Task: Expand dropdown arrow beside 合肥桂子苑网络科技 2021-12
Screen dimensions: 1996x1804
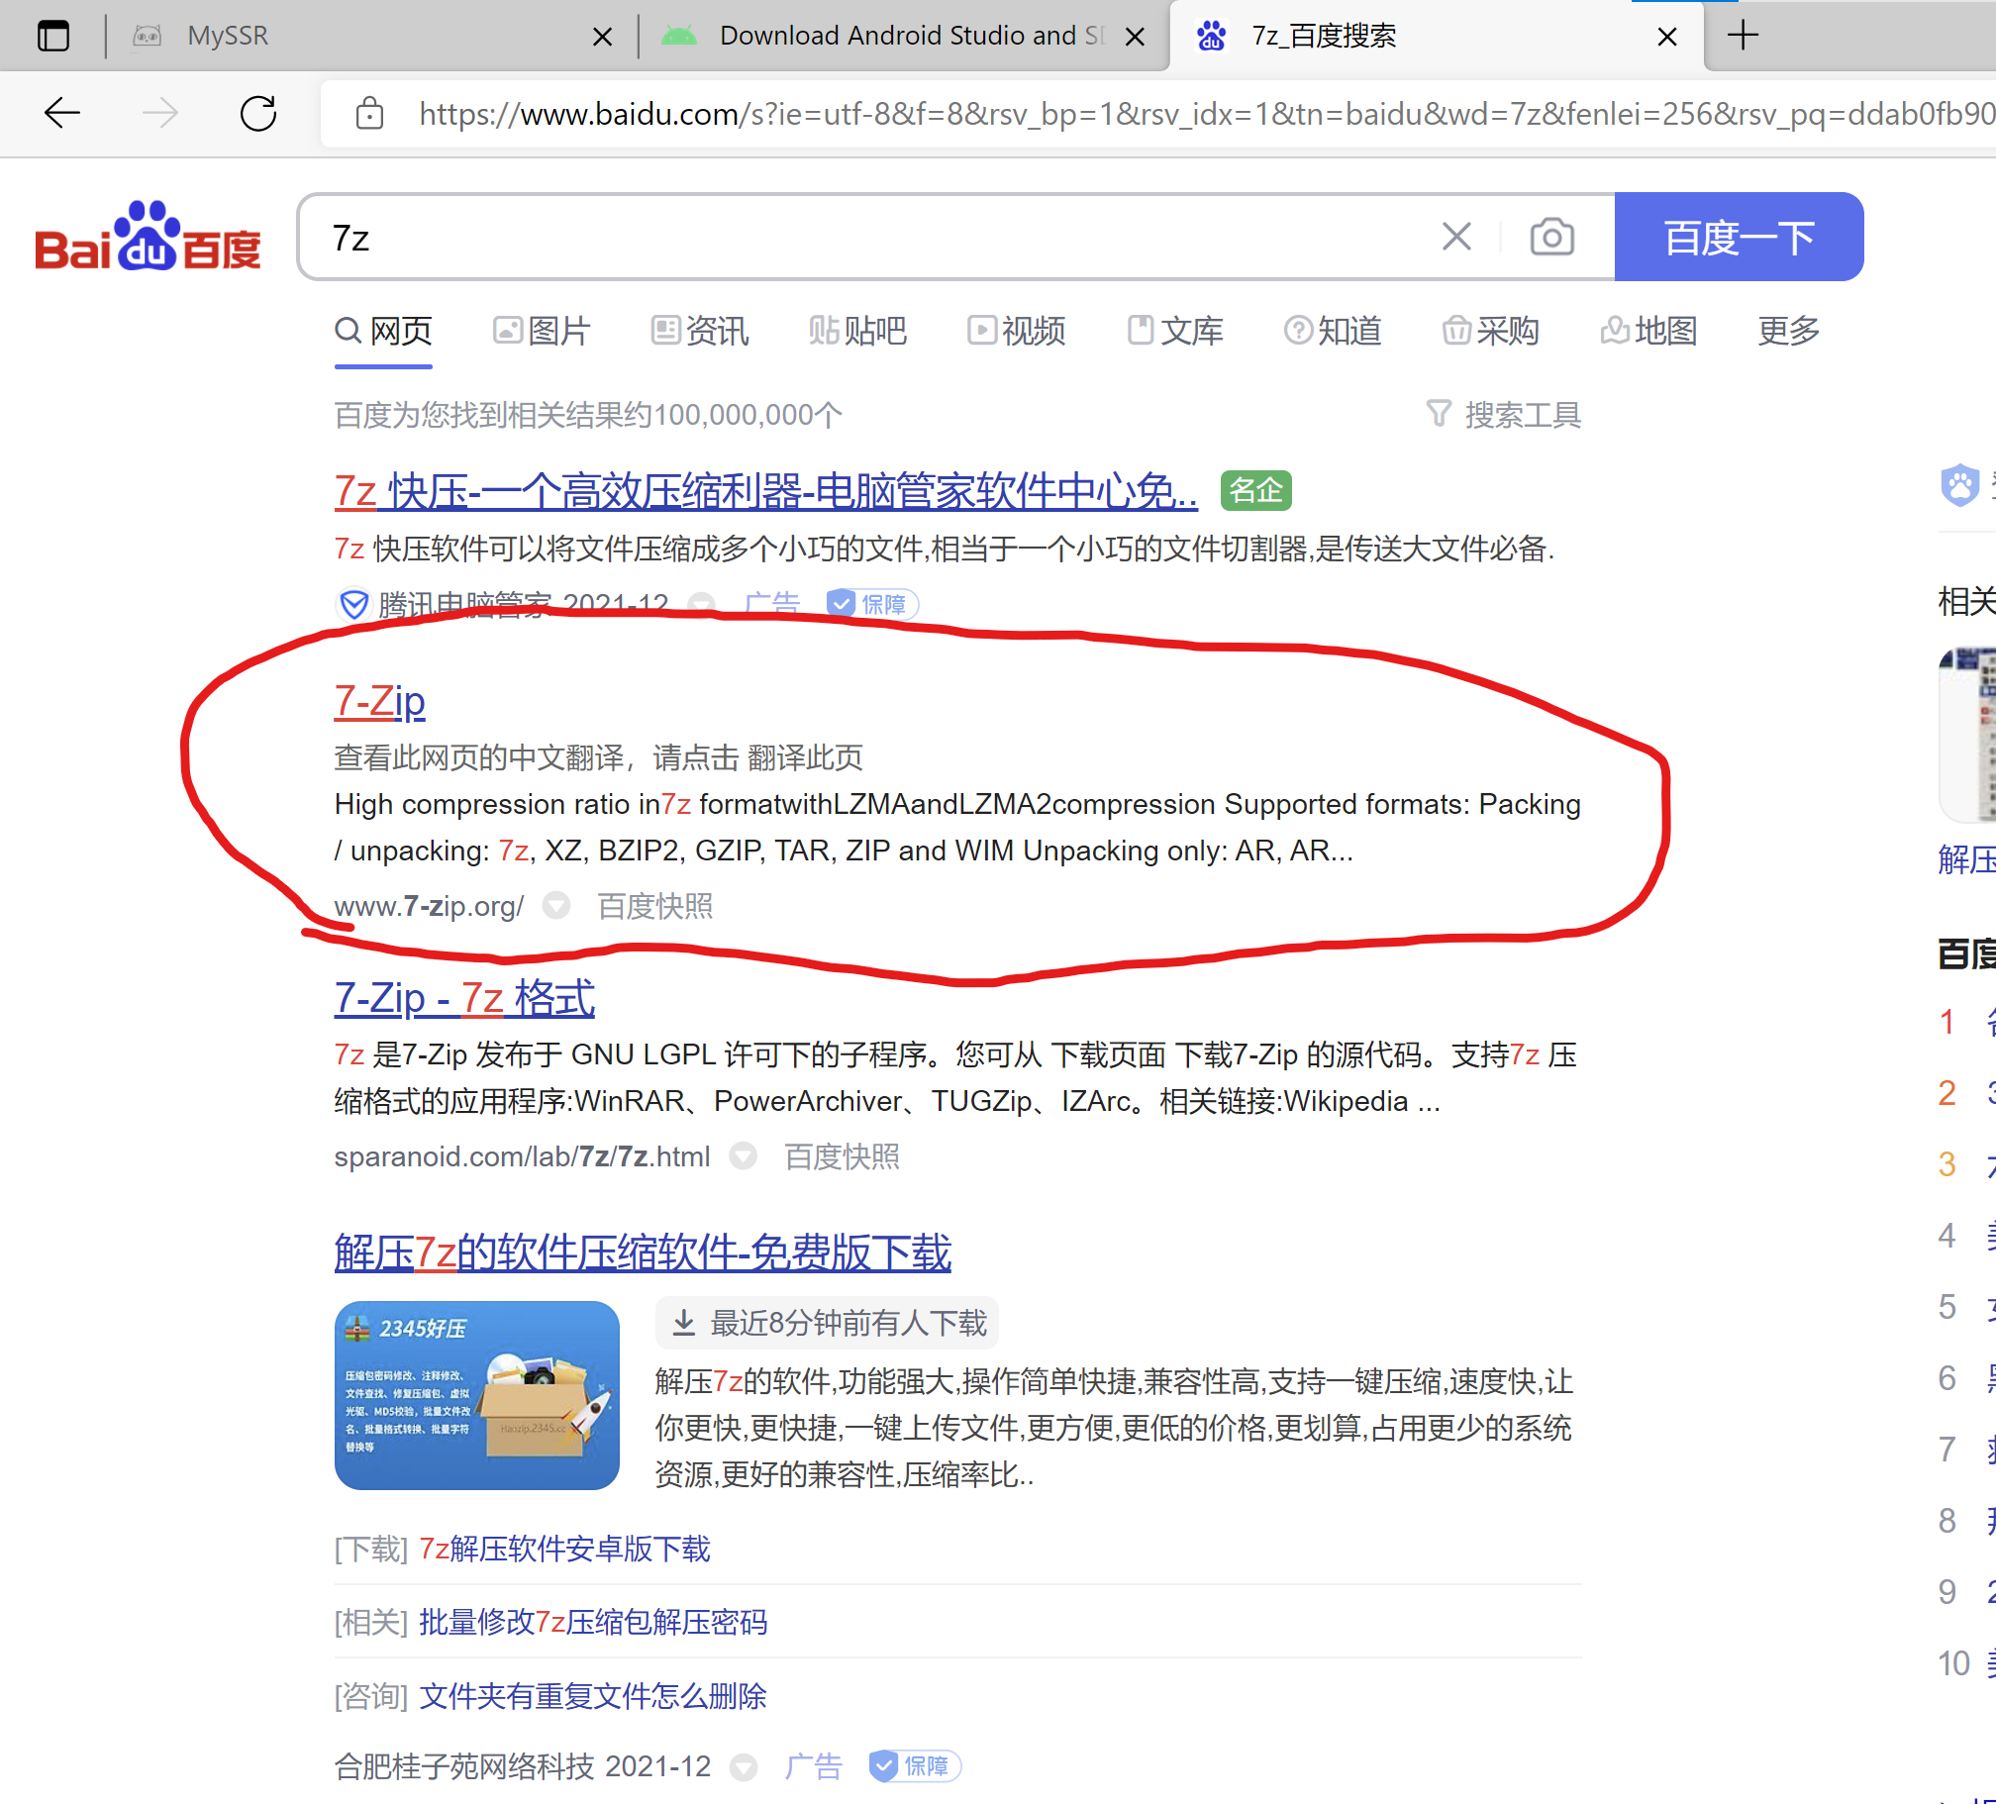Action: point(744,1766)
